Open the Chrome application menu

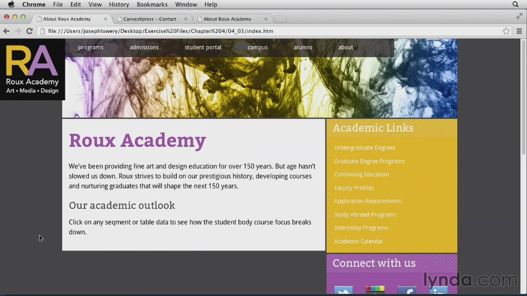click(x=33, y=4)
